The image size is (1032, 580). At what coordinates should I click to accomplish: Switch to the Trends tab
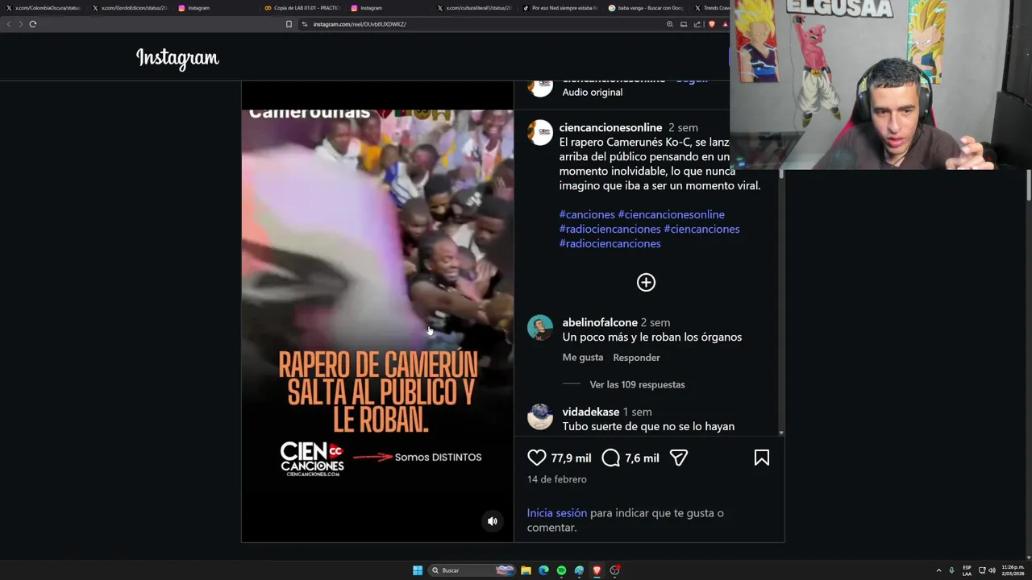click(x=711, y=8)
